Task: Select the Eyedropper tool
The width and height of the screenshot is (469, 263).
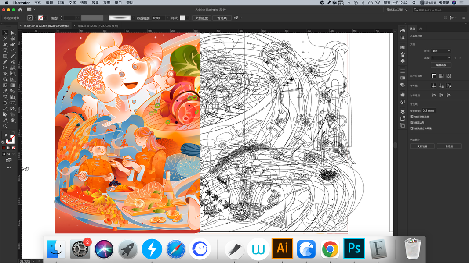Action: (5, 91)
